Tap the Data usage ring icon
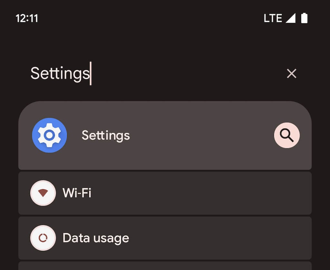The width and height of the screenshot is (330, 270). tap(43, 238)
